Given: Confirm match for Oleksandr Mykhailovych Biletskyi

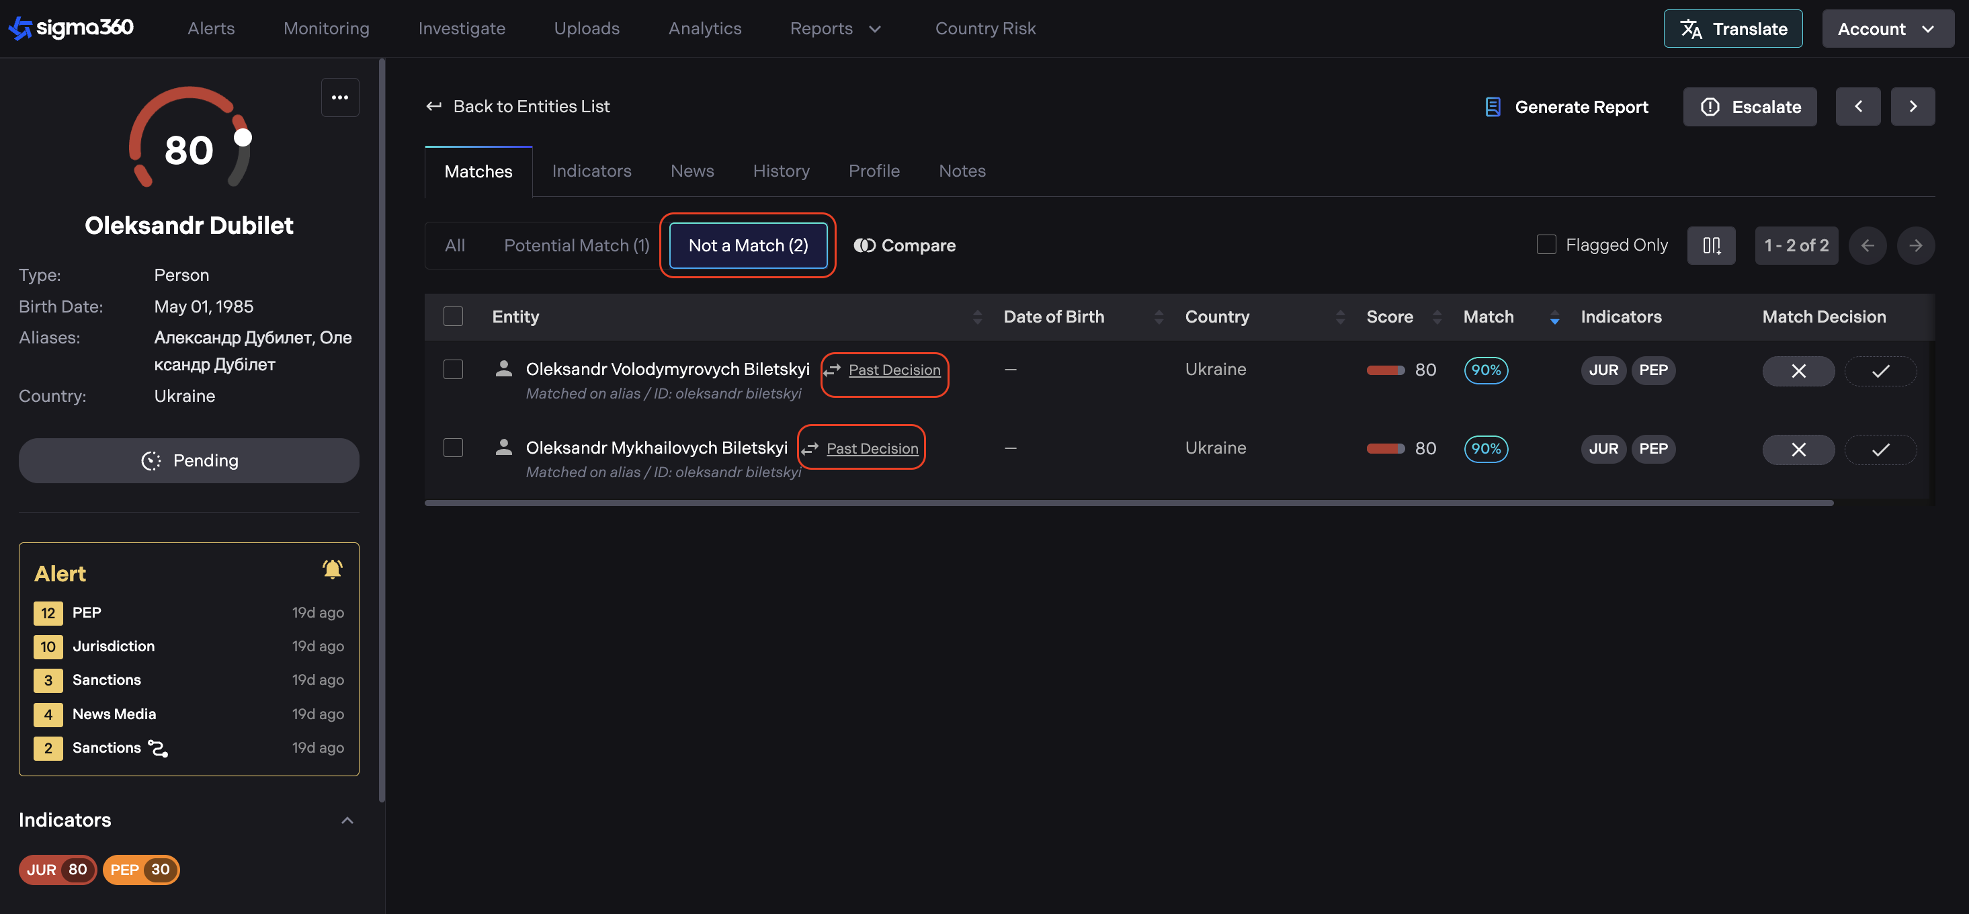Looking at the screenshot, I should tap(1880, 450).
